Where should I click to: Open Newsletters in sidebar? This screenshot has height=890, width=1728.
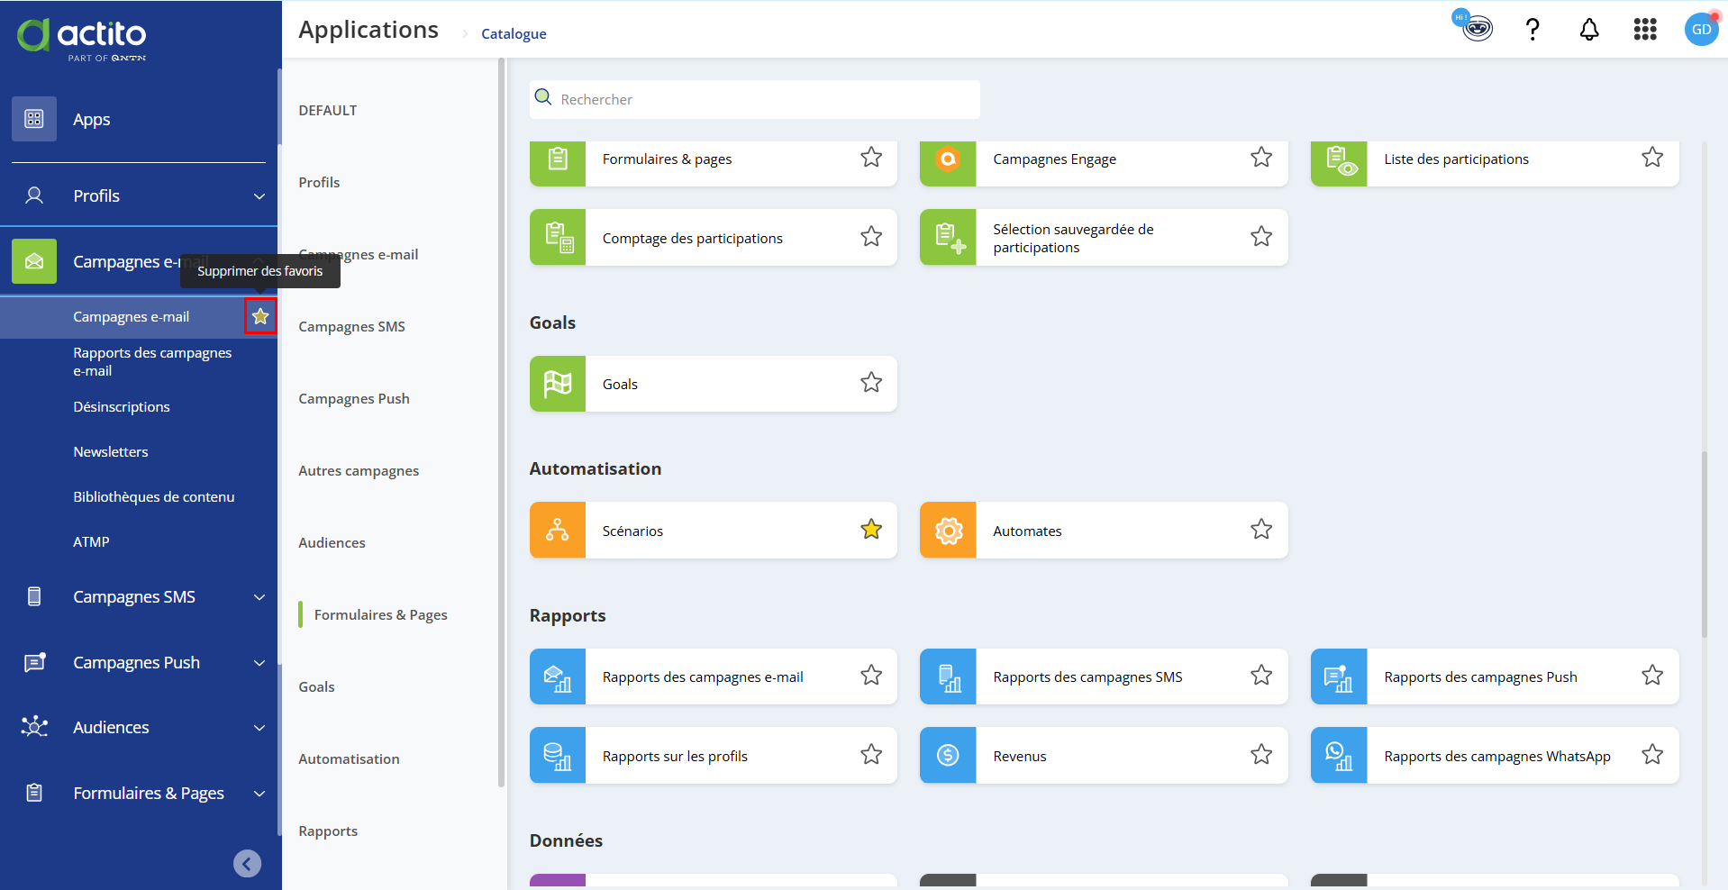111,451
